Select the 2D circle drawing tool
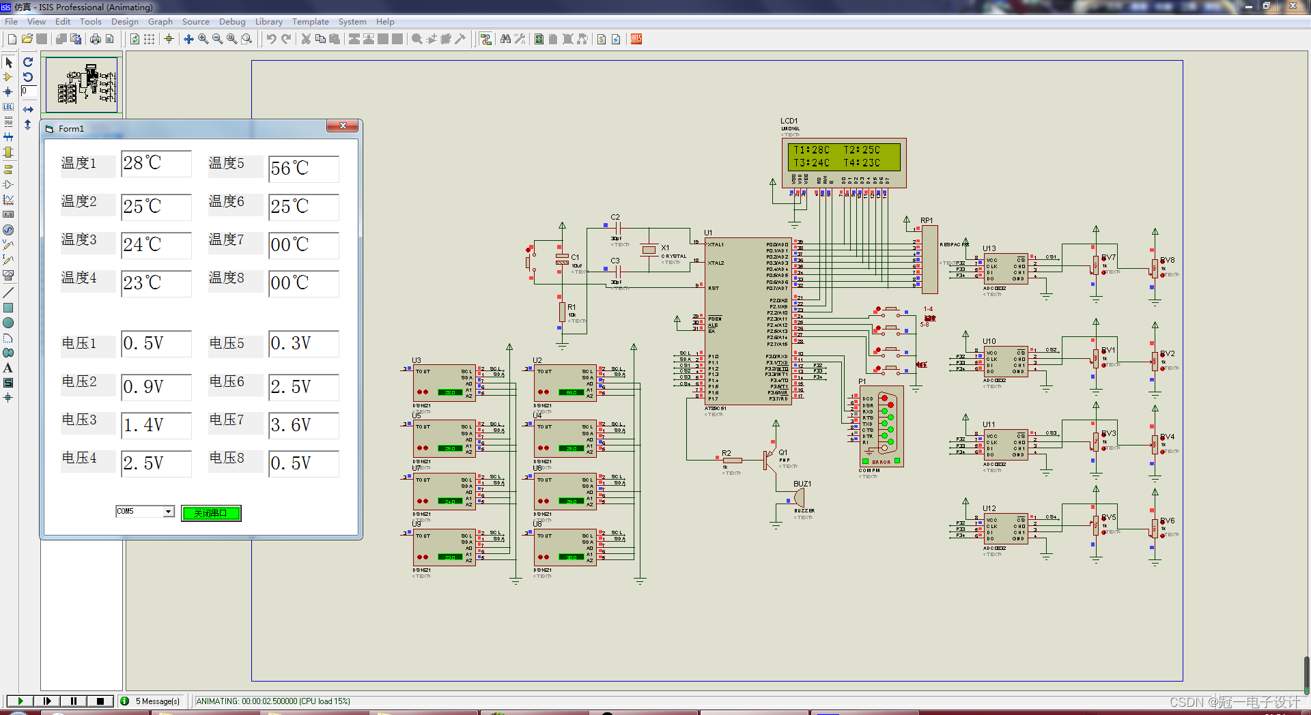The width and height of the screenshot is (1311, 715). (x=8, y=323)
